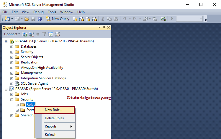Image resolution: width=221 pixels, height=139 pixels.
Task: Click the Open File folder icon
Action: click(27, 19)
